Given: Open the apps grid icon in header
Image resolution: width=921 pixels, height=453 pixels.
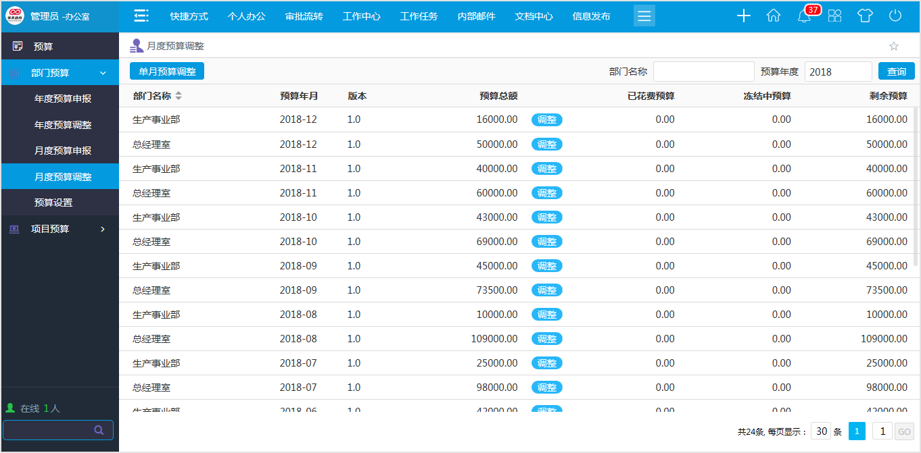Looking at the screenshot, I should click(x=834, y=15).
